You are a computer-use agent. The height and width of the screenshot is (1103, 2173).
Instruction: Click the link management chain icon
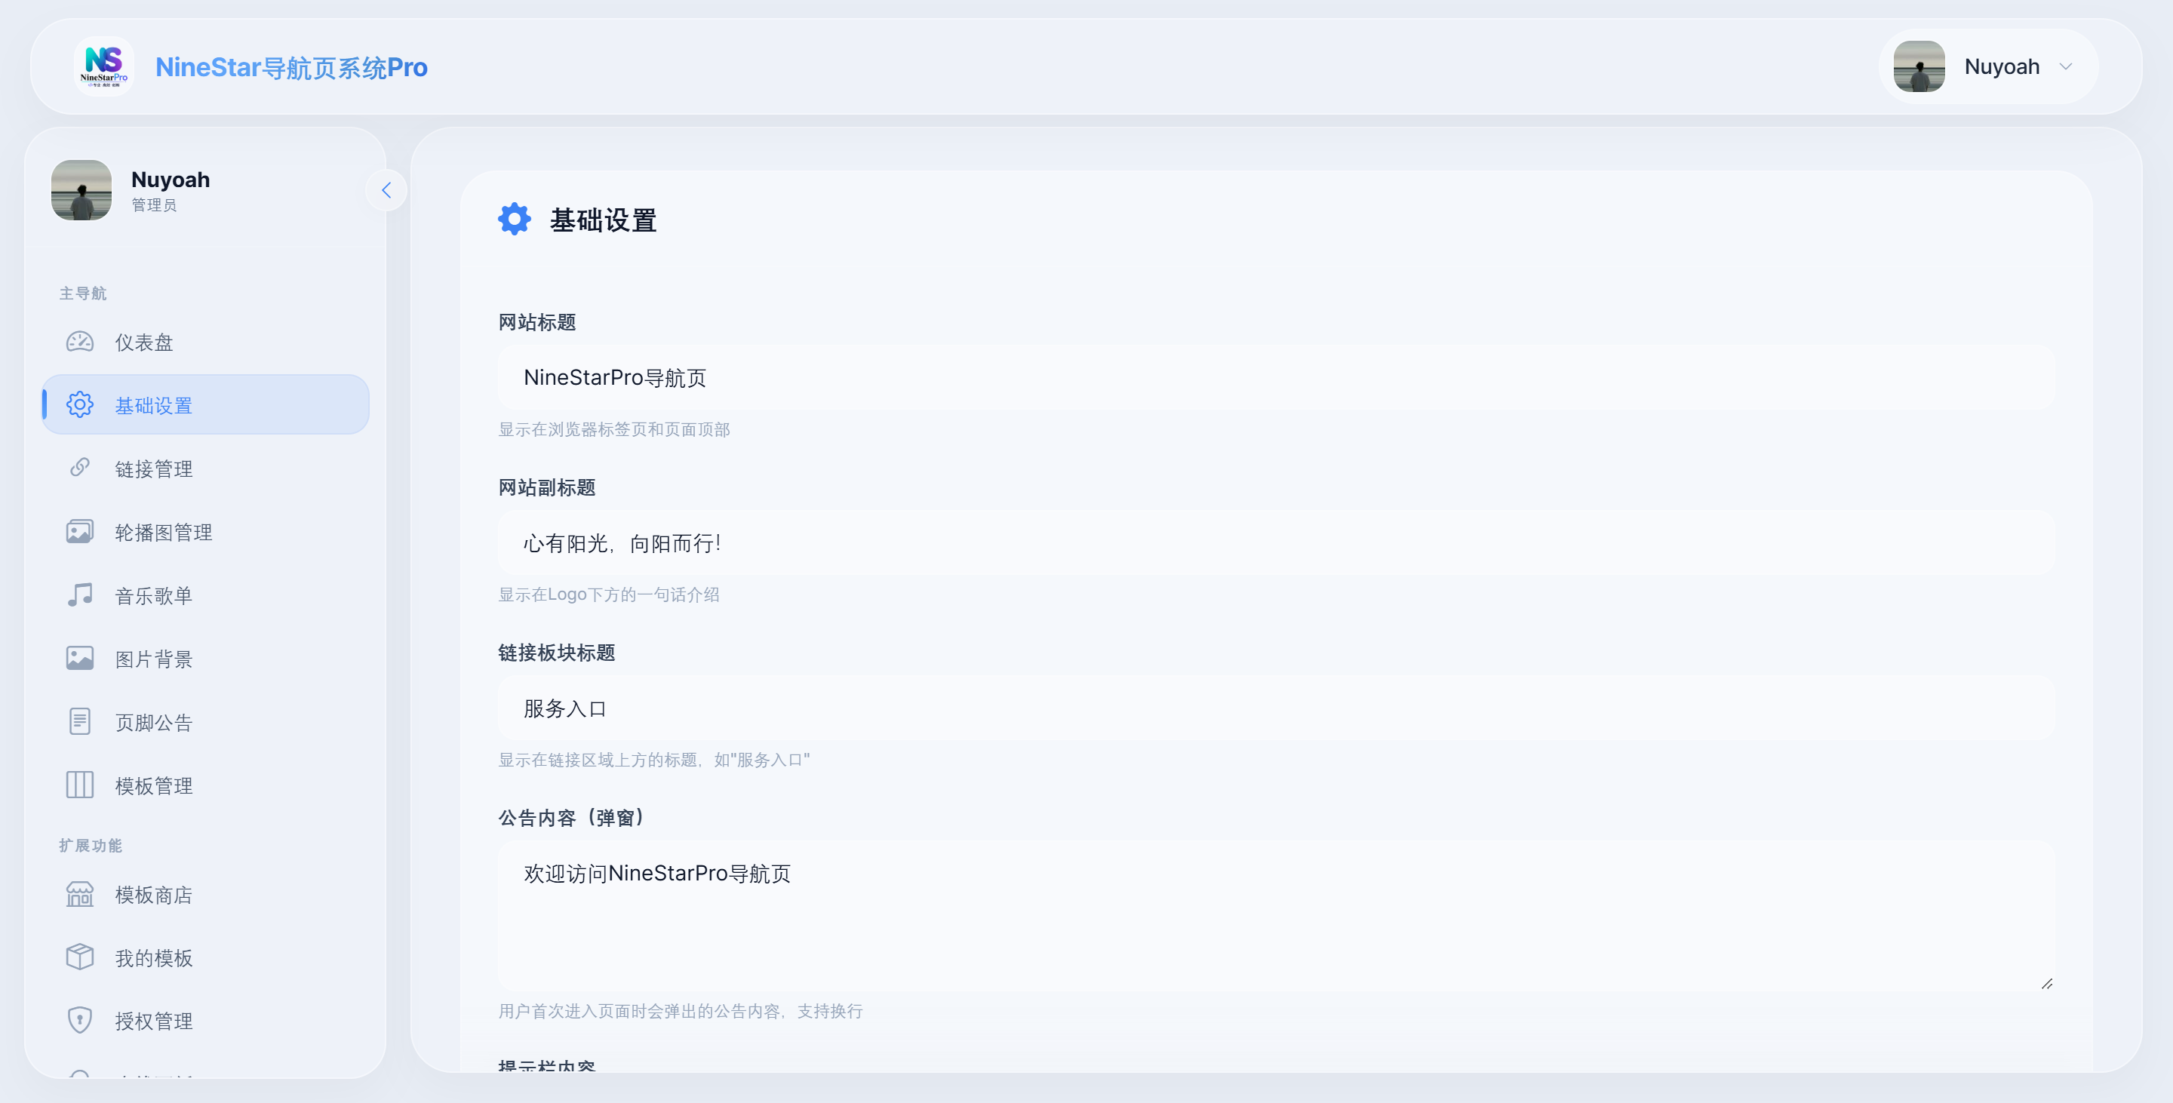[x=80, y=468]
